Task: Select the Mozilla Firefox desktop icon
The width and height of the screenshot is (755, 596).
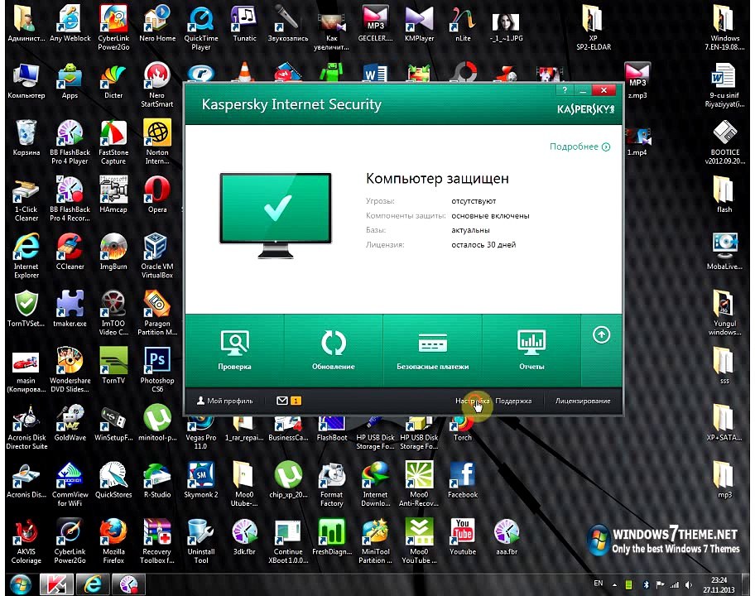Action: coord(113,541)
